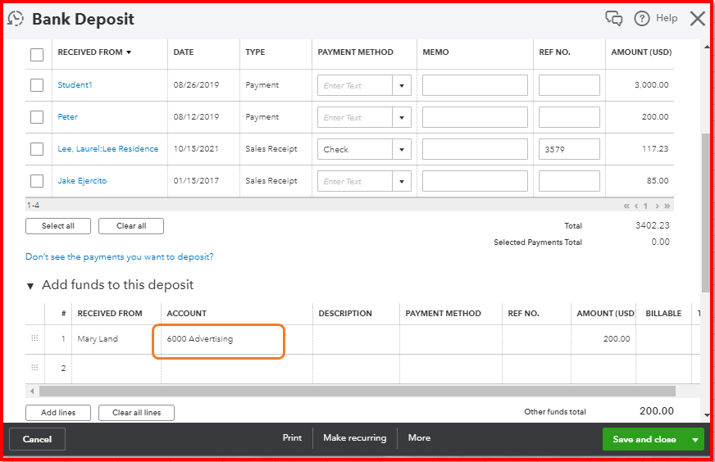Open the Jake Ejercito link
715x462 pixels.
point(82,181)
